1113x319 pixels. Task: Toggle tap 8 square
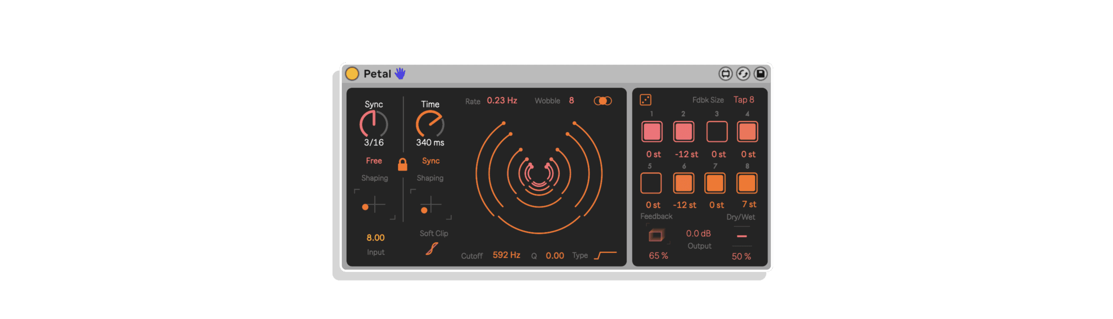click(746, 183)
